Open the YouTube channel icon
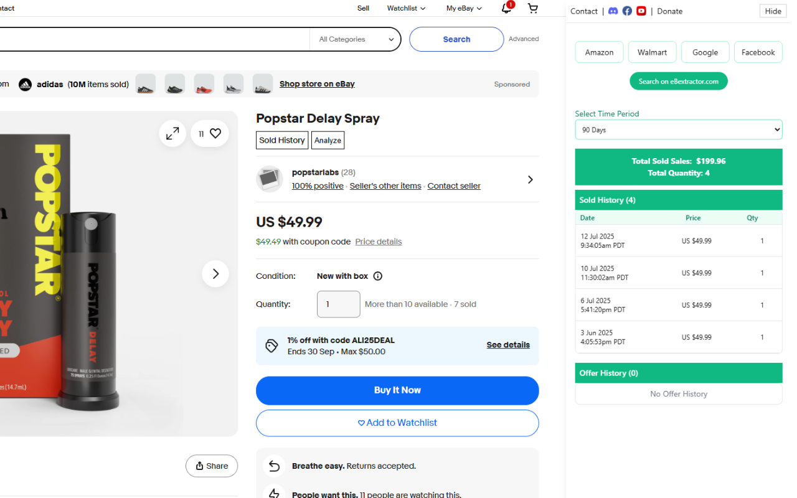This screenshot has height=498, width=797. [x=641, y=11]
